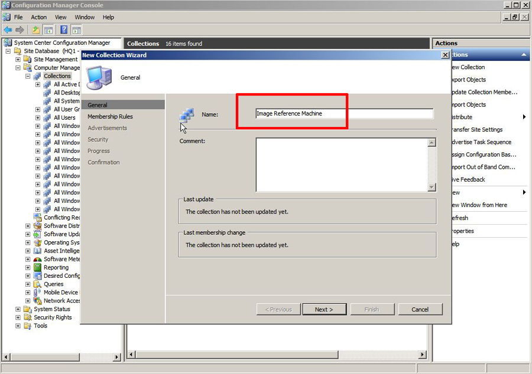Collapse the Computer Management tree node
This screenshot has height=374, width=532.
[x=18, y=68]
